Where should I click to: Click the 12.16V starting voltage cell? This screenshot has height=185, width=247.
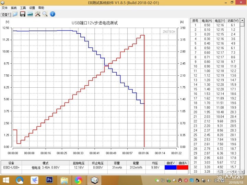pyautogui.click(x=79, y=168)
